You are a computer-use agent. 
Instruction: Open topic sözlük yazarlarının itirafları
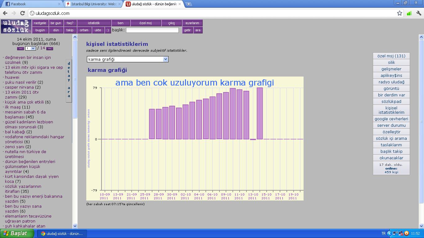click(23, 189)
